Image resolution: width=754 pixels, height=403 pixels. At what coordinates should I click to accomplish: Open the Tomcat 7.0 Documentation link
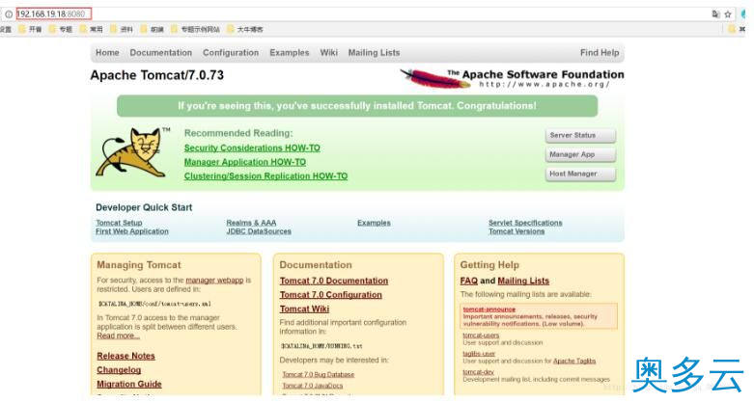[x=334, y=281]
